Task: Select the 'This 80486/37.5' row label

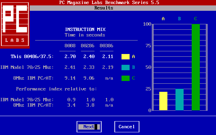Action: 32,56
